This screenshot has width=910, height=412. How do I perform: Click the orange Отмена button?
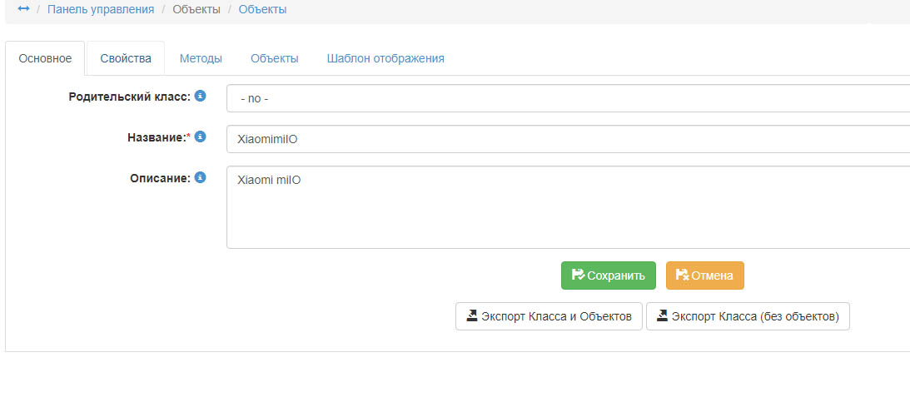coord(704,275)
